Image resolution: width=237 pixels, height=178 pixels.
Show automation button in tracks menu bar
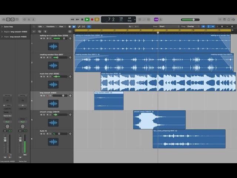79,27
